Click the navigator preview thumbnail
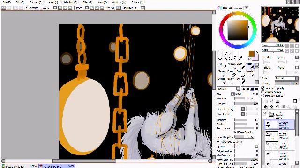The image size is (300, 168). (280, 24)
